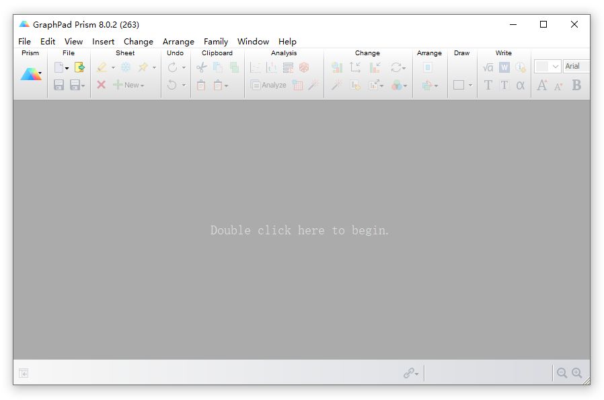The image size is (604, 400).
Task: Open the Family menu
Action: (x=216, y=41)
